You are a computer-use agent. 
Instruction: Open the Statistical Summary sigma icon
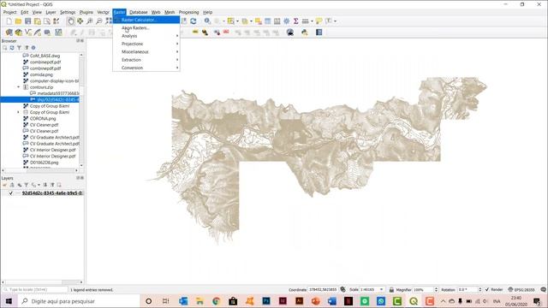(295, 21)
